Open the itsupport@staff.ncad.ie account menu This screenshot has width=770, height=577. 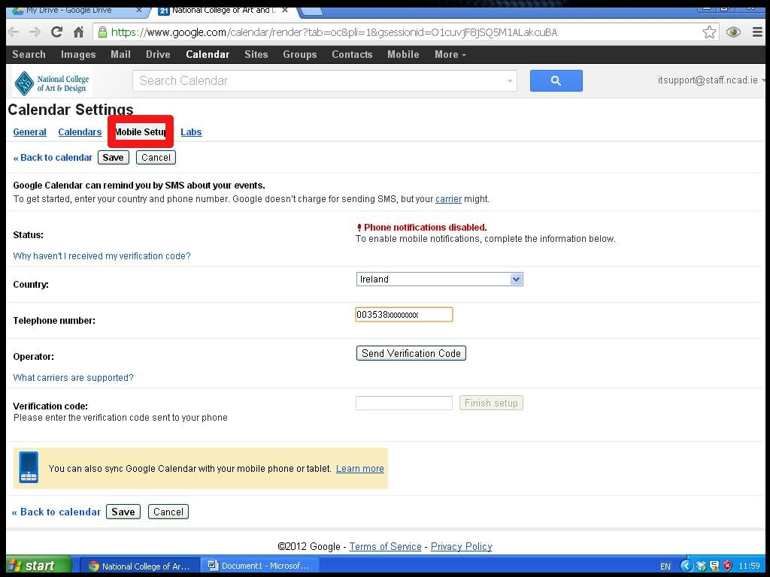[711, 80]
